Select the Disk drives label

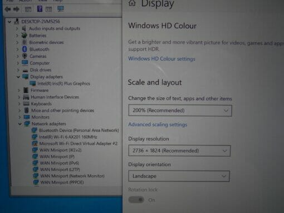click(41, 70)
